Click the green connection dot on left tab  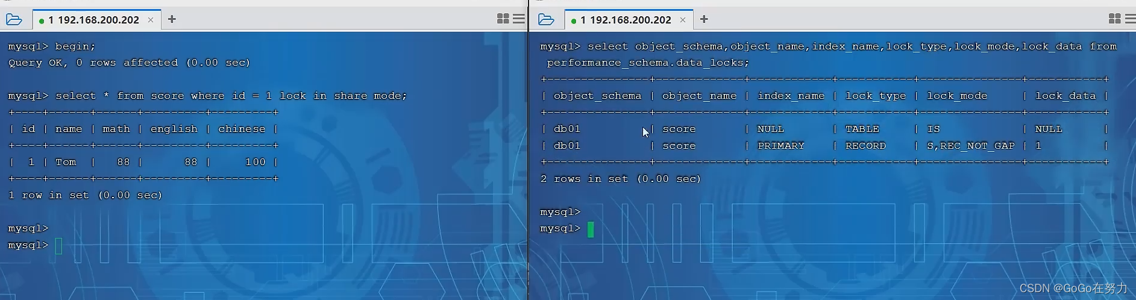point(42,20)
